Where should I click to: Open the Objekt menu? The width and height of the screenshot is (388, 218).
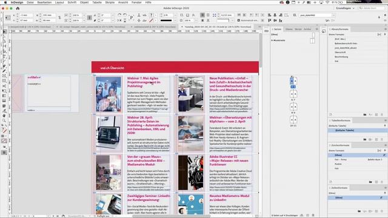pos(84,2)
